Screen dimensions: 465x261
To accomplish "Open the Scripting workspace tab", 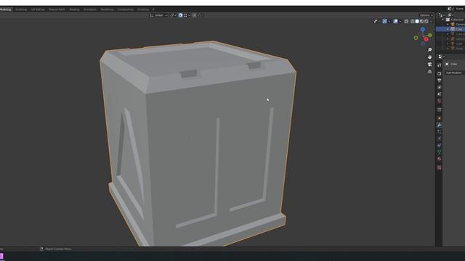I will point(143,9).
